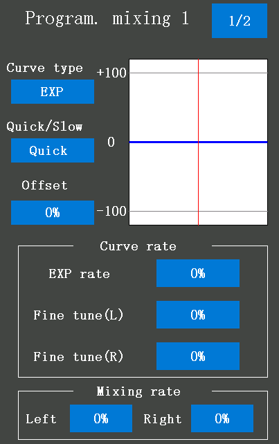This screenshot has width=279, height=444.
Task: Click the blue curve line on graph
Action: click(164, 142)
